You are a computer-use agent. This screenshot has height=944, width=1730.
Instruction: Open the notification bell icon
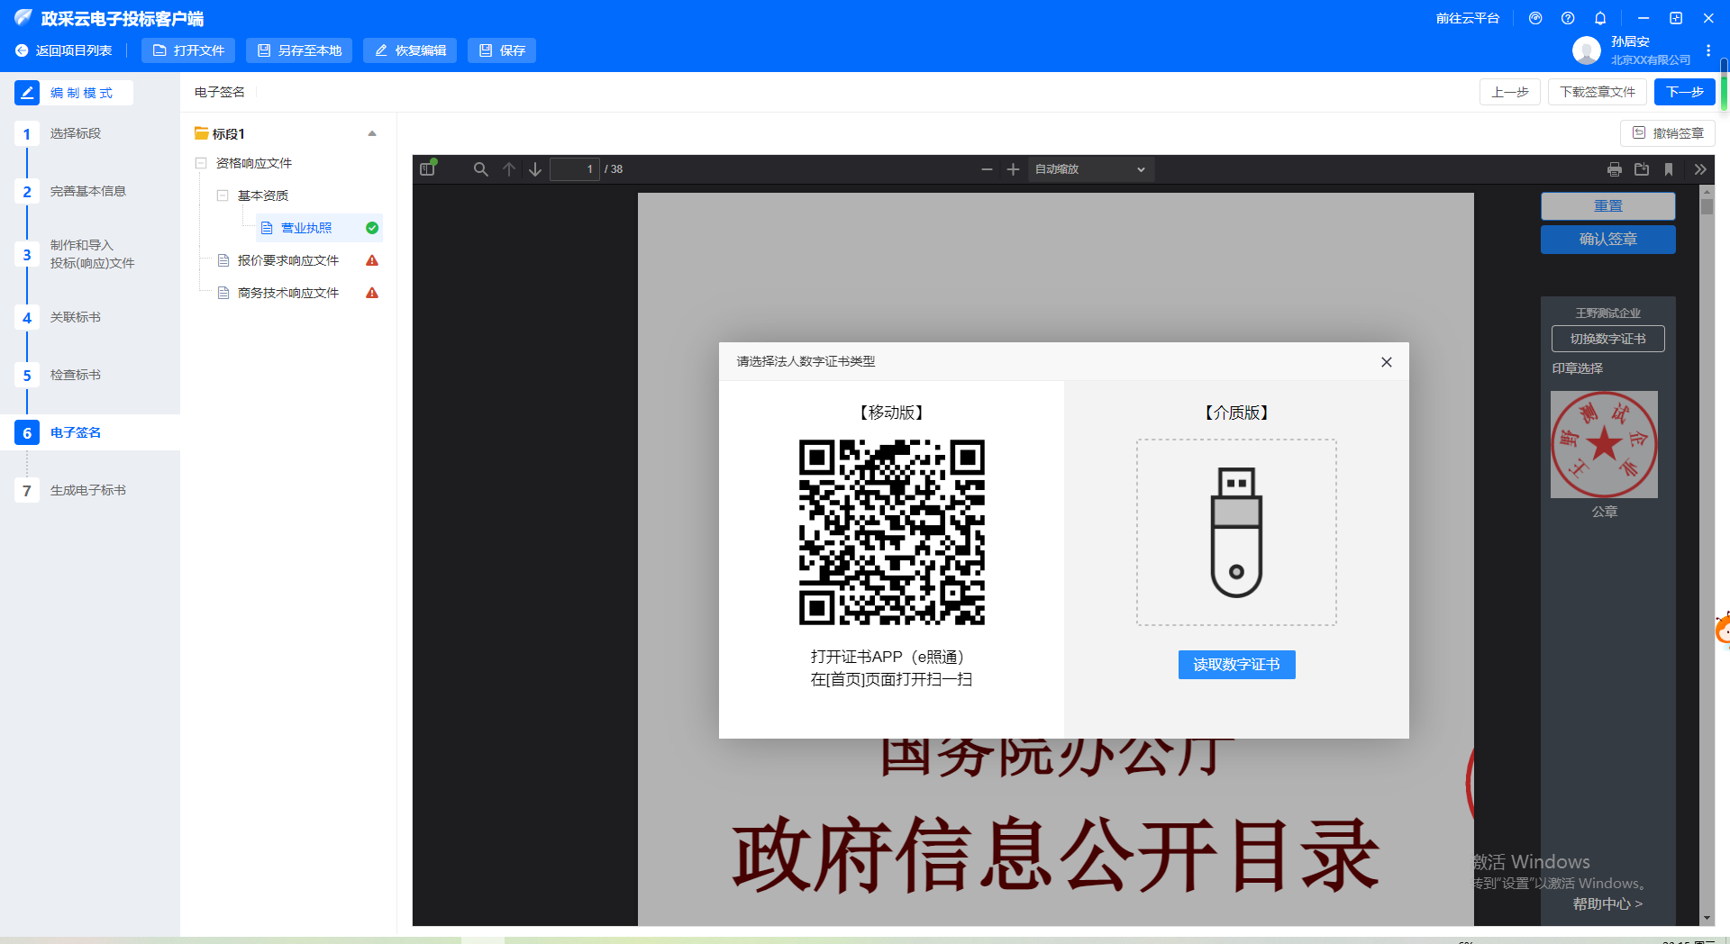pos(1600,18)
